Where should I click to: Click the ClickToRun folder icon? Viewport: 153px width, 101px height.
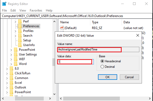[11, 73]
